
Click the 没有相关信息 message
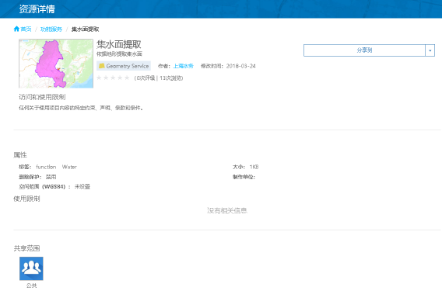[x=227, y=210]
